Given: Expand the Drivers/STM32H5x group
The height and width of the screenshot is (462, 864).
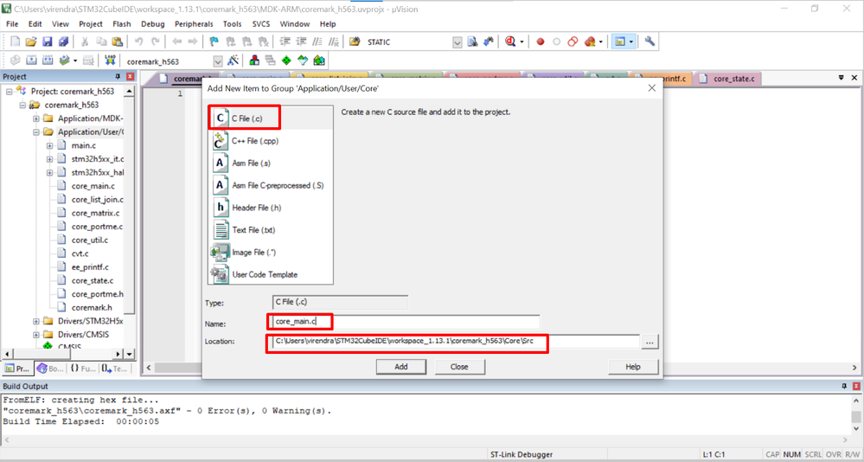Looking at the screenshot, I should pyautogui.click(x=35, y=322).
